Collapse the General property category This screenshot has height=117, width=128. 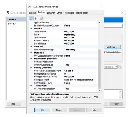(31, 29)
